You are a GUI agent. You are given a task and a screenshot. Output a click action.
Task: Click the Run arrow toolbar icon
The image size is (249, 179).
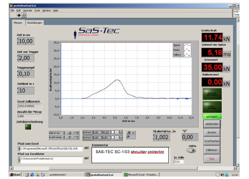(x=19, y=15)
